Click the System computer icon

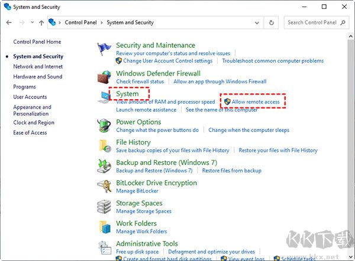click(x=105, y=97)
